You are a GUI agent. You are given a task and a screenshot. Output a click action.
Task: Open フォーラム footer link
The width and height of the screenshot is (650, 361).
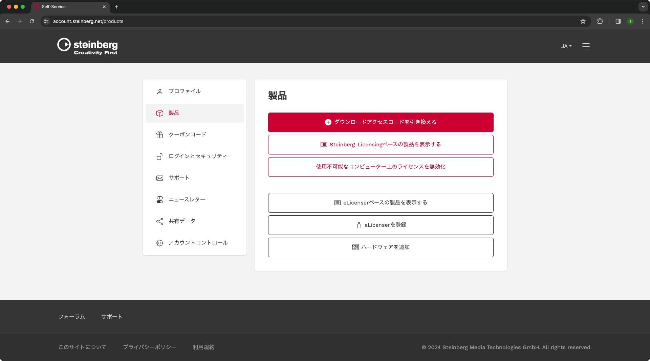[x=71, y=317]
